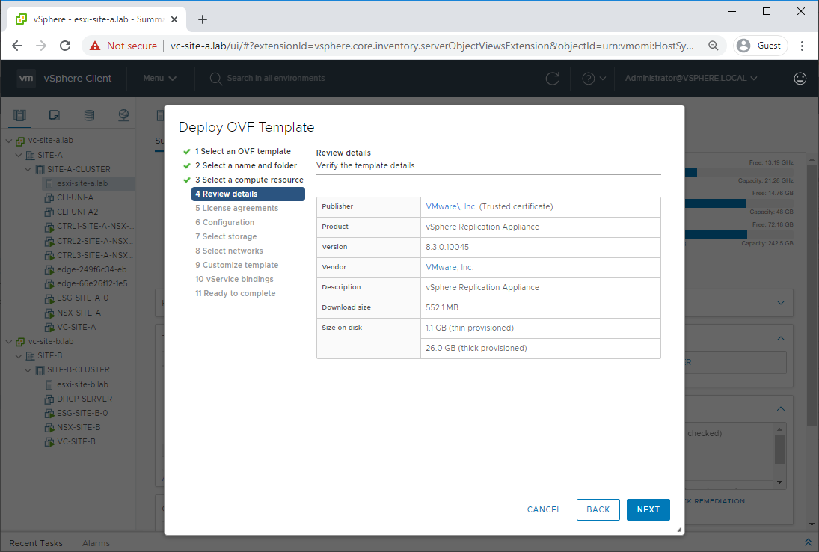Select the NSX-SITE-B VM
This screenshot has height=552, width=819.
(79, 426)
